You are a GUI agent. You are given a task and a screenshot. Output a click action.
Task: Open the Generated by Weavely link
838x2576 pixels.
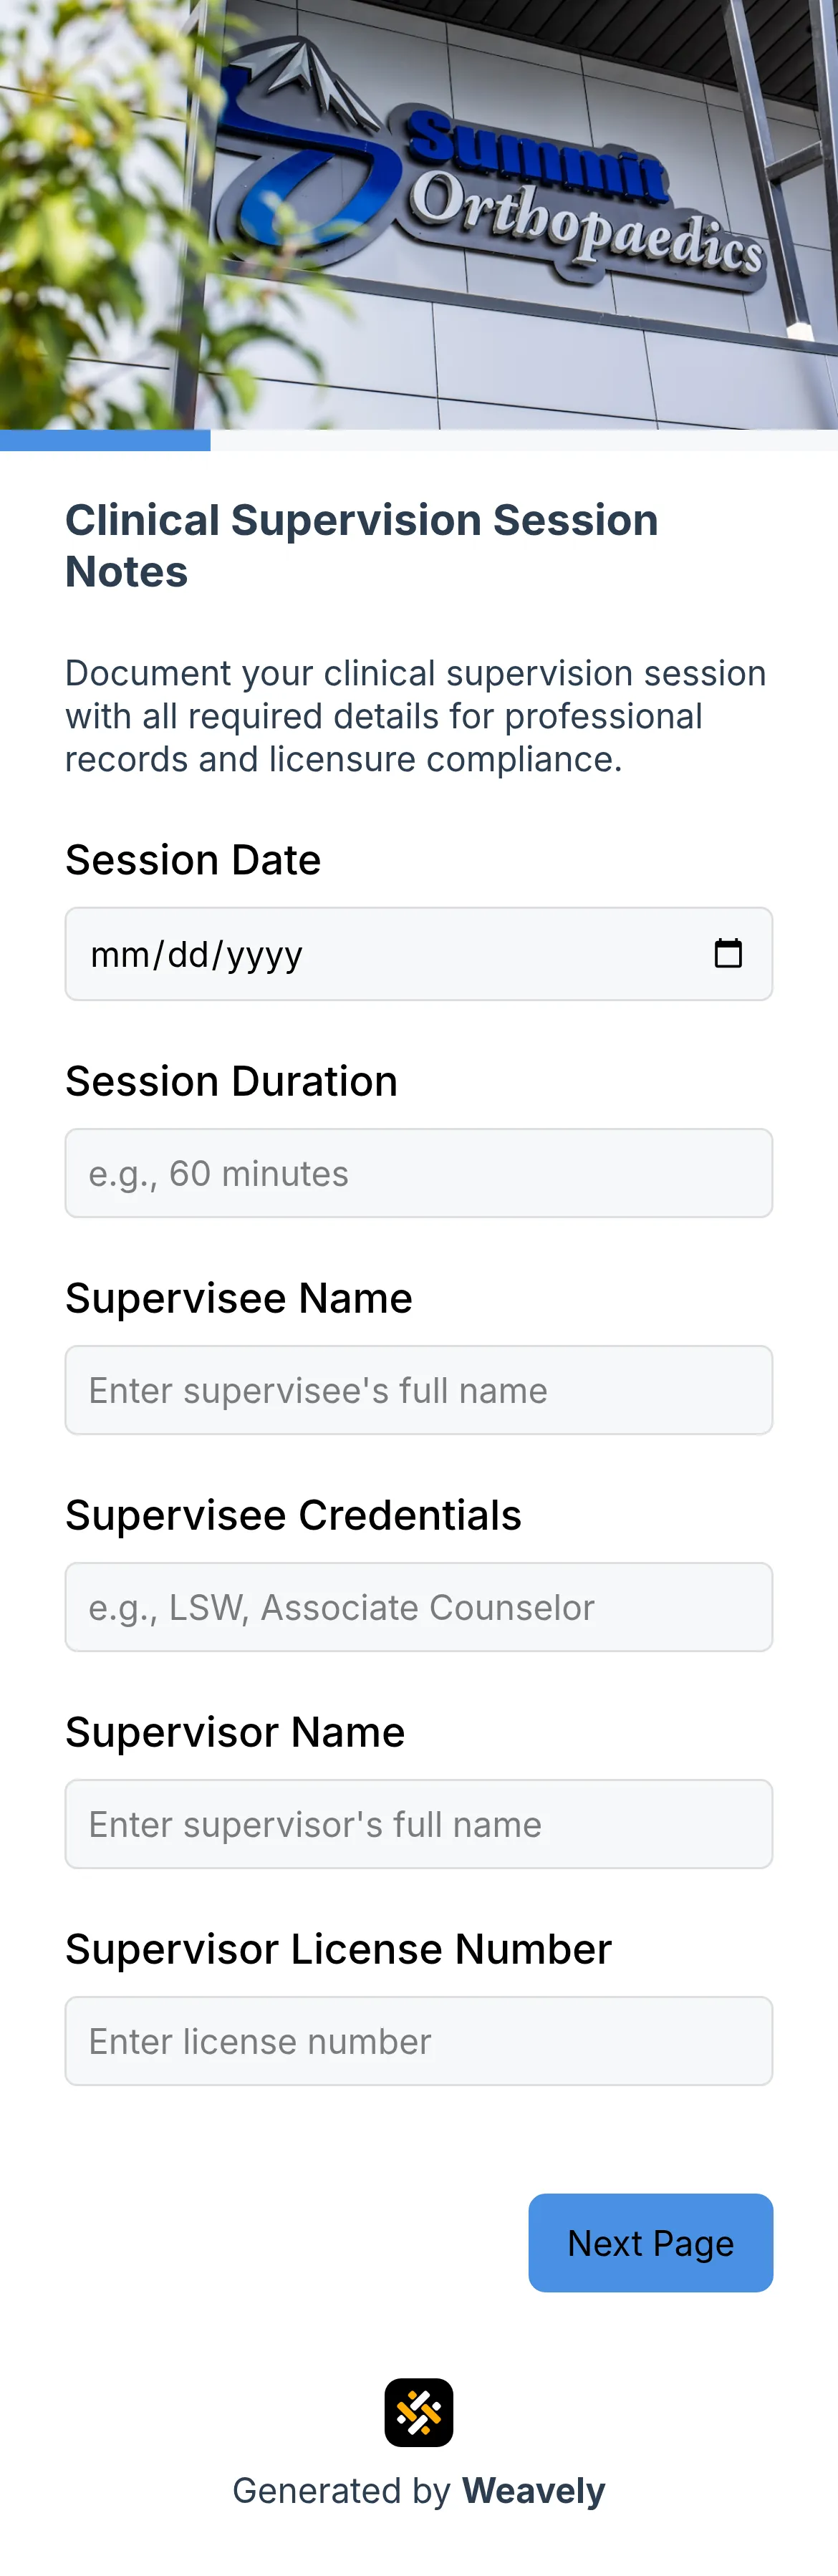419,2491
